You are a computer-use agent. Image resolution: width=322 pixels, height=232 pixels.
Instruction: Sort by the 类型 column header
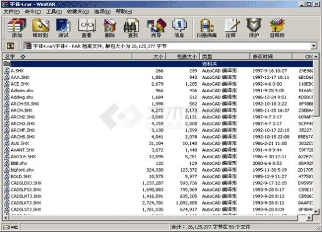[x=225, y=56]
